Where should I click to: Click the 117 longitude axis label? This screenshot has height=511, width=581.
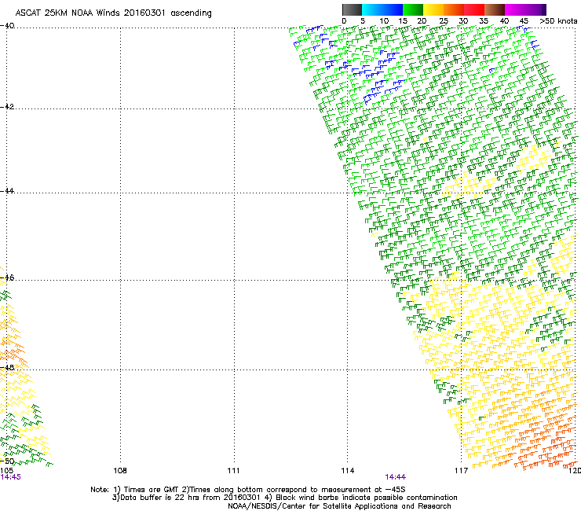(461, 471)
